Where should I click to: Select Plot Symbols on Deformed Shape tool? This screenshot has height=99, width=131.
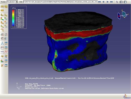coord(2,23)
